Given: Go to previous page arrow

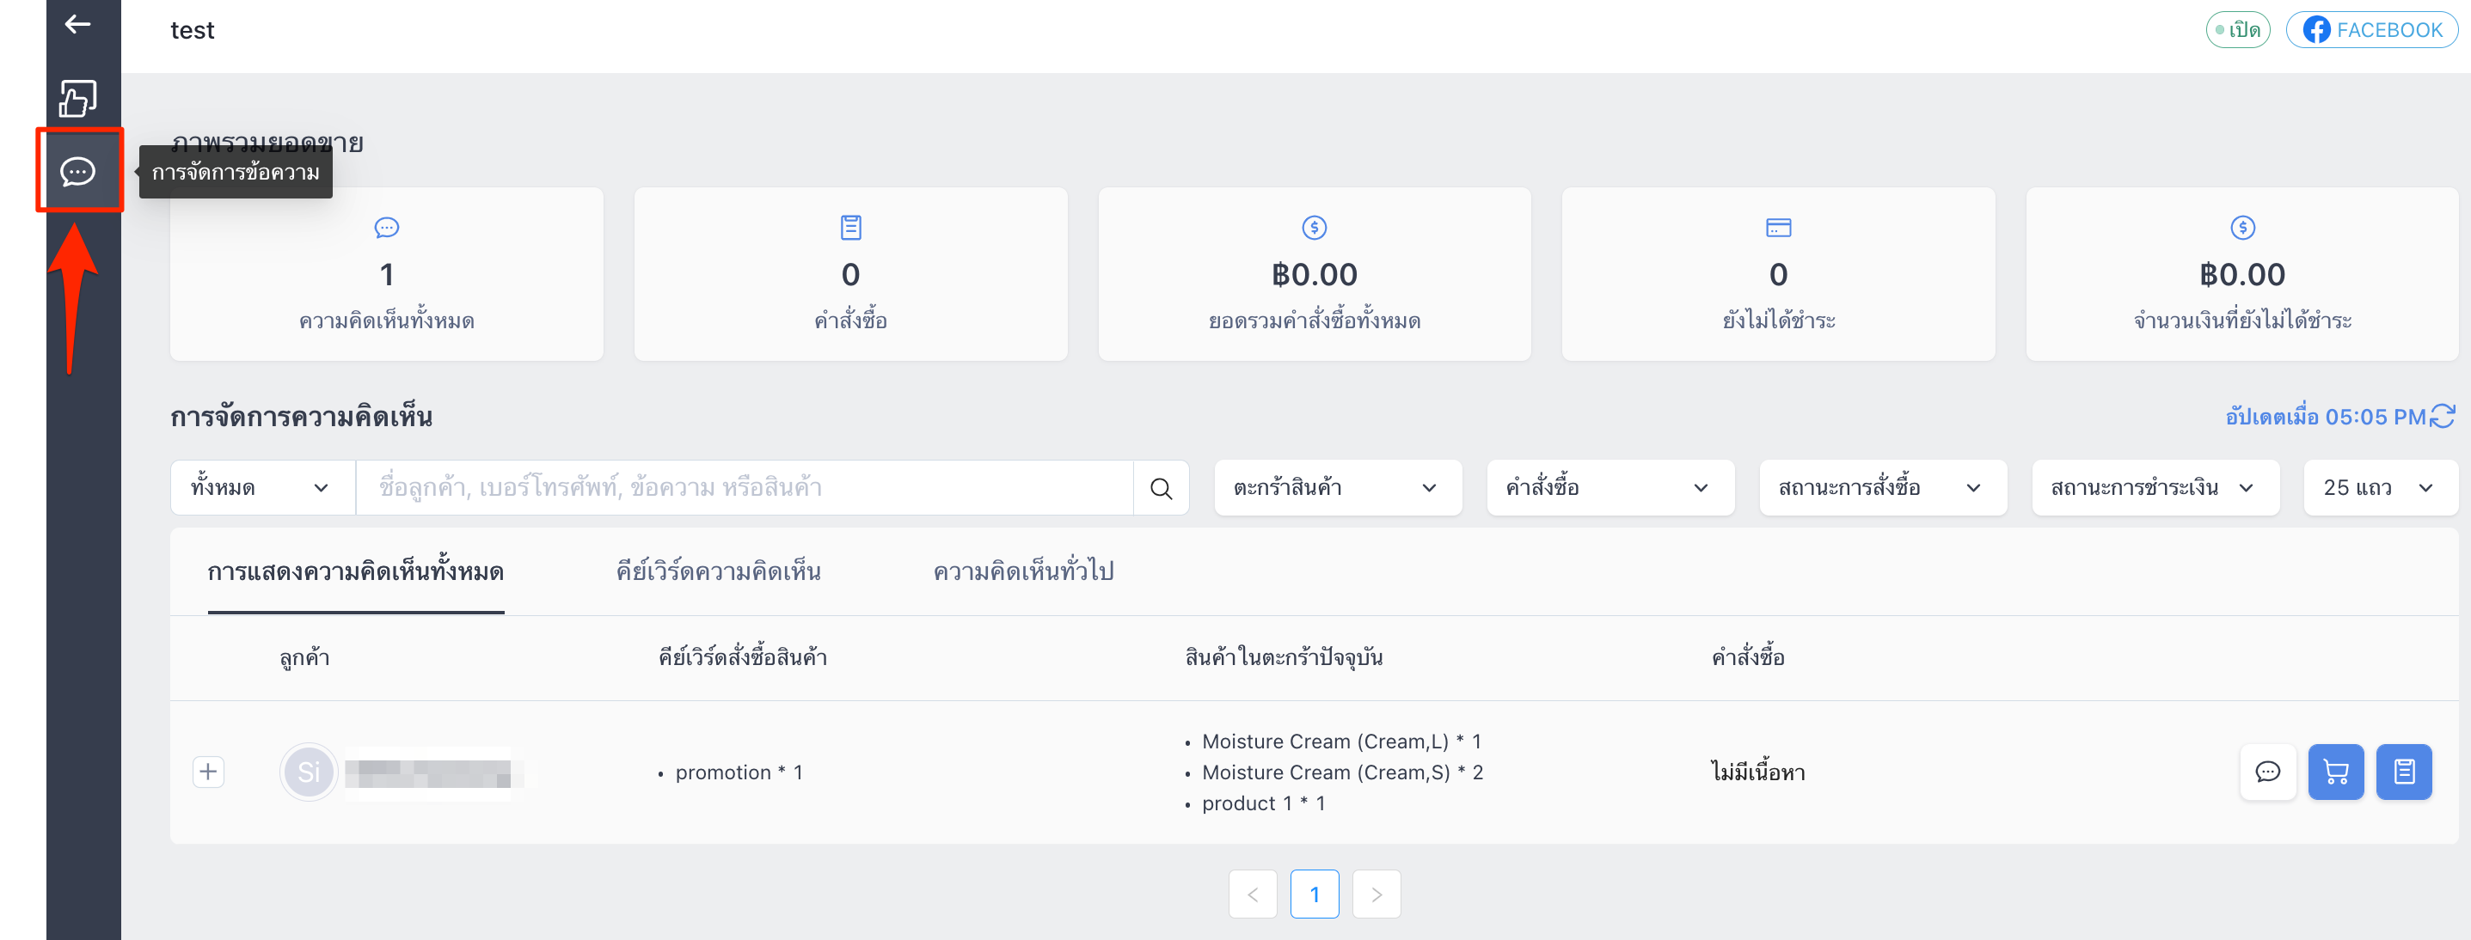Looking at the screenshot, I should coord(1252,894).
